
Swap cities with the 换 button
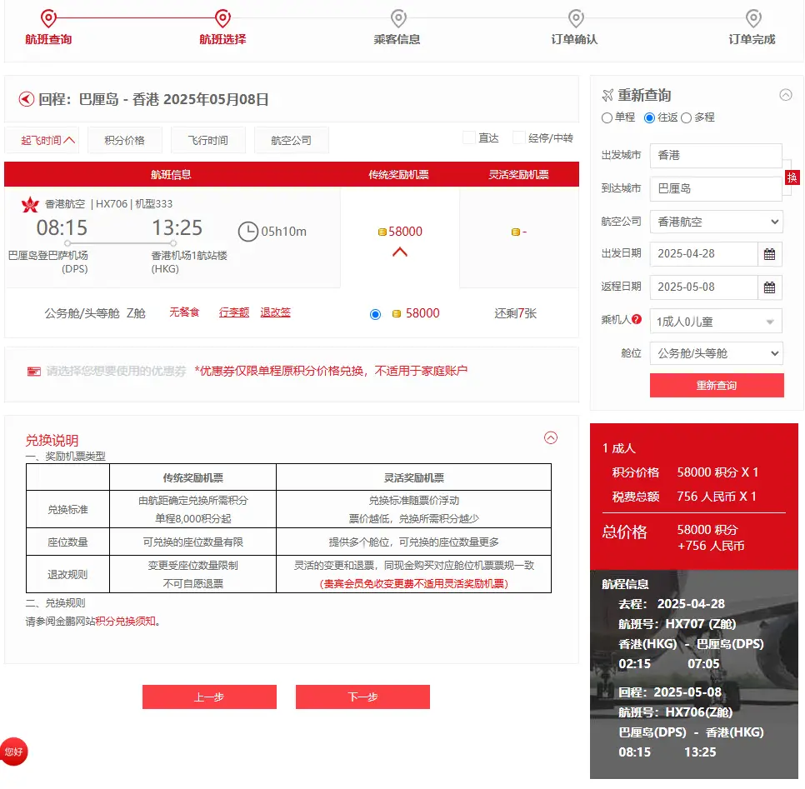coord(792,177)
